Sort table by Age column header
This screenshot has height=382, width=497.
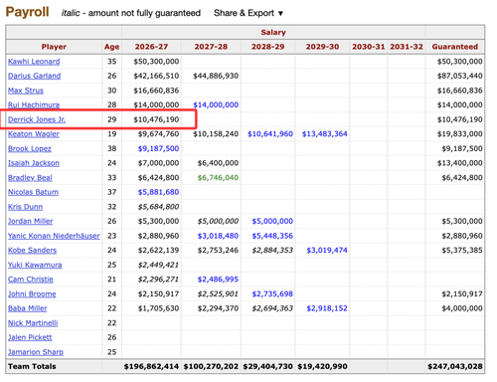[112, 47]
